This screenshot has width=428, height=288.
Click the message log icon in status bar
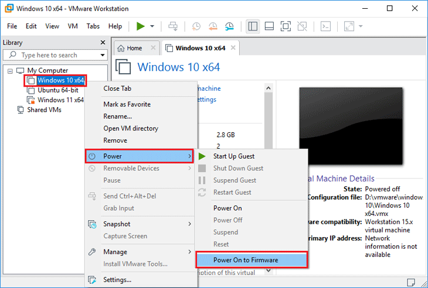point(411,282)
